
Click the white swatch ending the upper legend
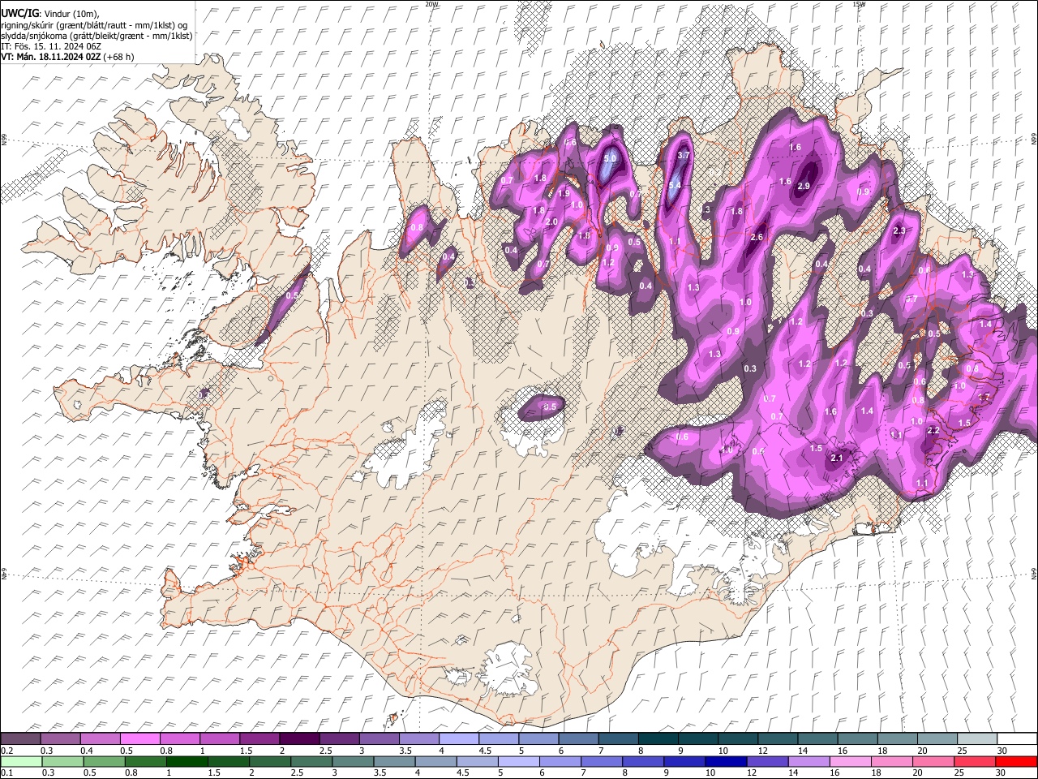click(1016, 738)
